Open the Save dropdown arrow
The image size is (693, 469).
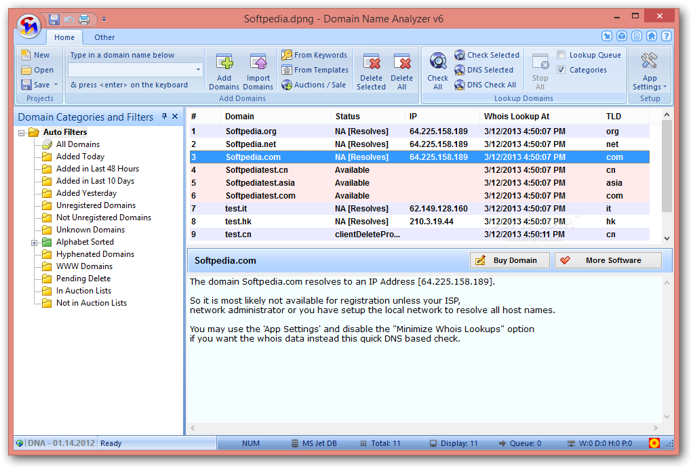[x=56, y=84]
